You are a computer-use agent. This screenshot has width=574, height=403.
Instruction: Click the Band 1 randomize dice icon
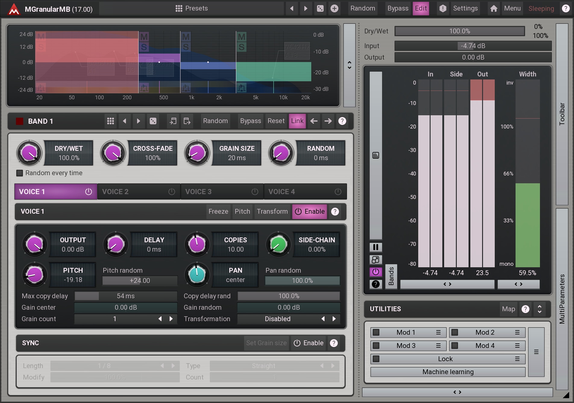[153, 121]
